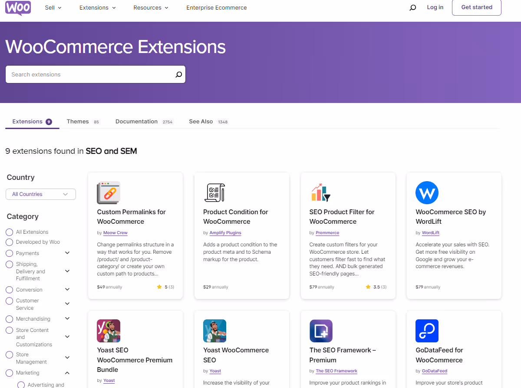Click the SEO Product Filter chart icon
Viewport: 521px width, 388px height.
pos(320,192)
